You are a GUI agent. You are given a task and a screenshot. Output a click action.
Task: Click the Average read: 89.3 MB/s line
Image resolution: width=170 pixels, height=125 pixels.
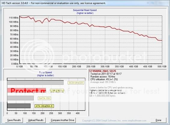103,82
